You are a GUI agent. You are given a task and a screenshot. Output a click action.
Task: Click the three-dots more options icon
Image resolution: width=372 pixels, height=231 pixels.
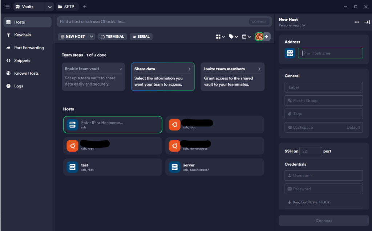click(357, 22)
